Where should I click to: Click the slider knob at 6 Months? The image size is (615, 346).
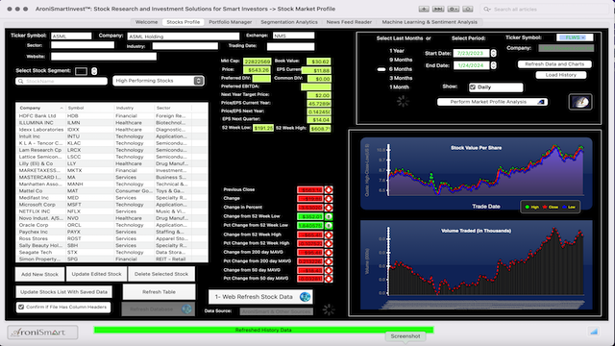pos(381,69)
